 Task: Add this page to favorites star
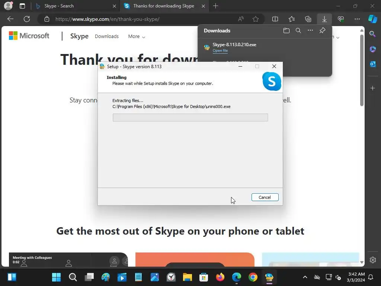click(x=255, y=19)
